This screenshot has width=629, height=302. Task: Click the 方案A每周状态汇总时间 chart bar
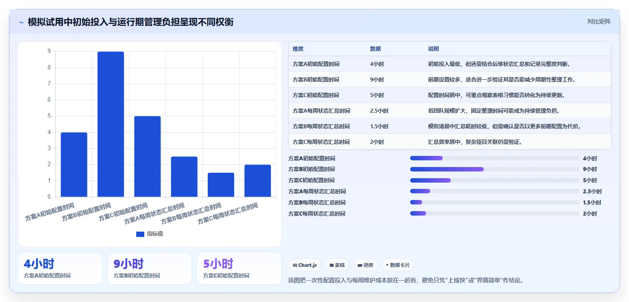tap(184, 177)
